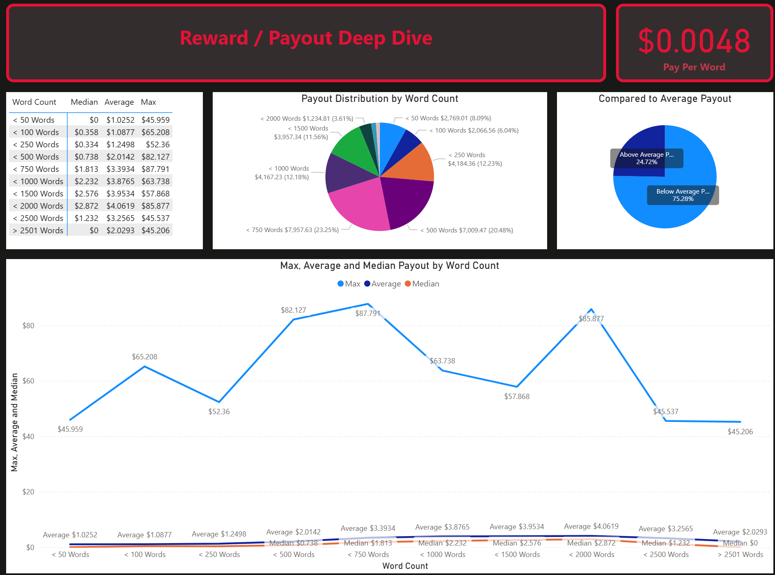Select the '< 1500 Words' table row
775x575 pixels.
click(x=91, y=194)
